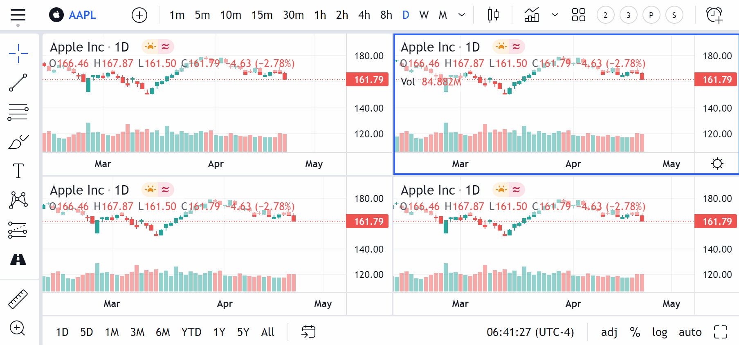Switch to the 1h timeframe
Viewport: 739px width, 345px height.
click(320, 15)
